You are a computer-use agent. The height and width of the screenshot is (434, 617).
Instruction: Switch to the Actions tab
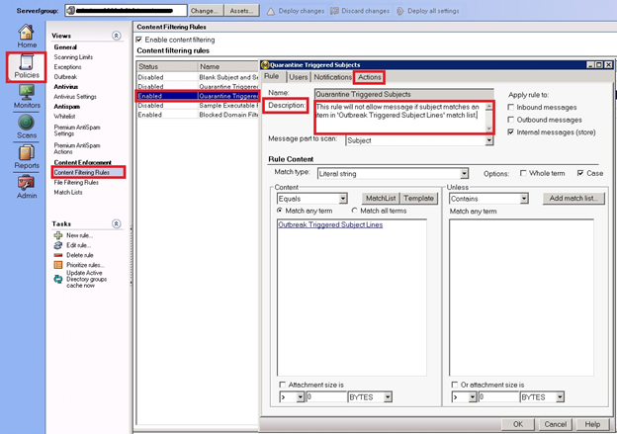pos(370,77)
